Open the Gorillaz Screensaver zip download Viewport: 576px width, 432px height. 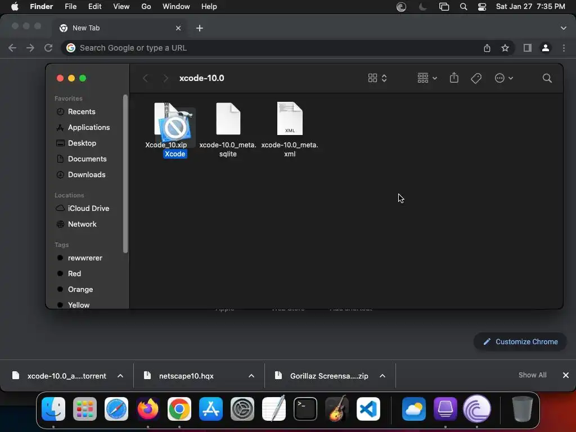coord(322,376)
